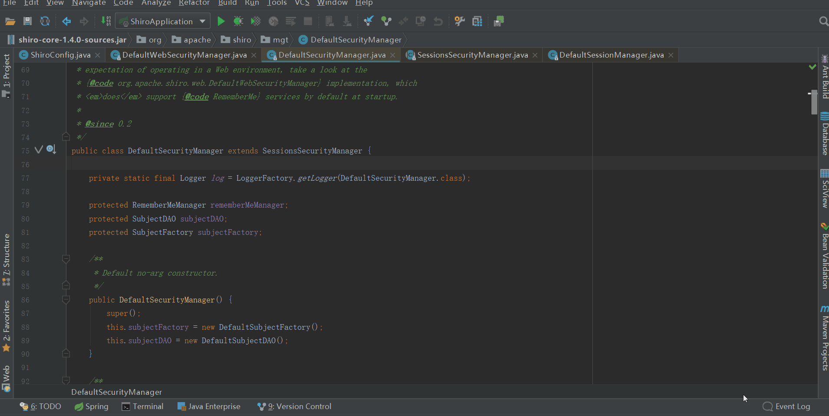Switch to the SessionsSecurityManager.java tab
This screenshot has height=416, width=829.
473,55
